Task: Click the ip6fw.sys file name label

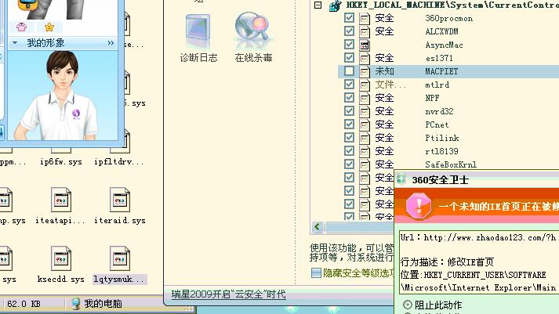Action: coord(61,162)
